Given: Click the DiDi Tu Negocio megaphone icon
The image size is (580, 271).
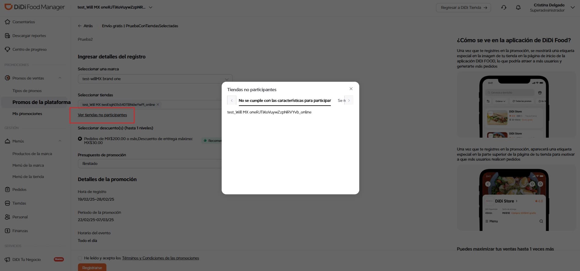Looking at the screenshot, I should click(x=7, y=259).
